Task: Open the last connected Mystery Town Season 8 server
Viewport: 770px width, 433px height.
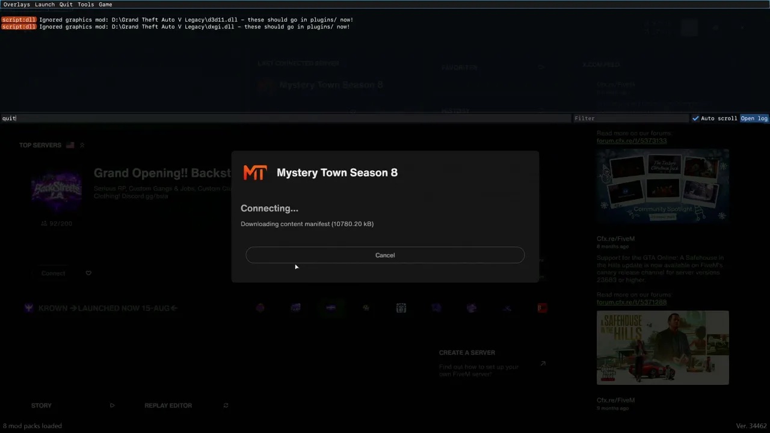Action: (x=331, y=85)
